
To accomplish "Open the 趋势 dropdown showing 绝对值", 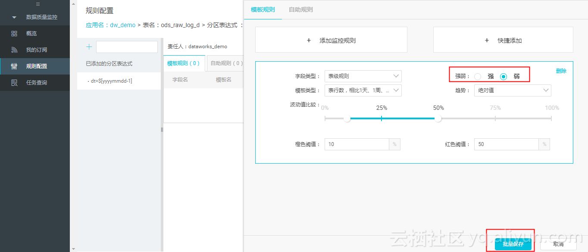I will [x=513, y=90].
